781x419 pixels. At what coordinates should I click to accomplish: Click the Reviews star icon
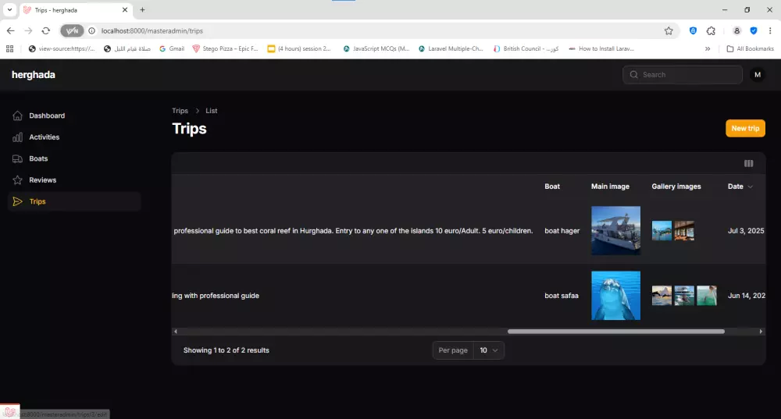coord(17,180)
